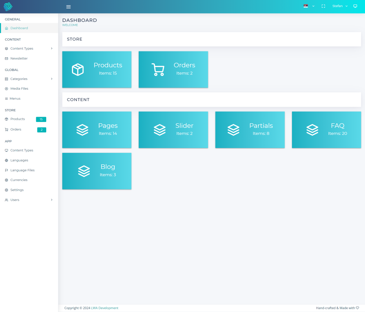Expand the Categories sidebar entry
The image size is (365, 312).
coord(18,79)
